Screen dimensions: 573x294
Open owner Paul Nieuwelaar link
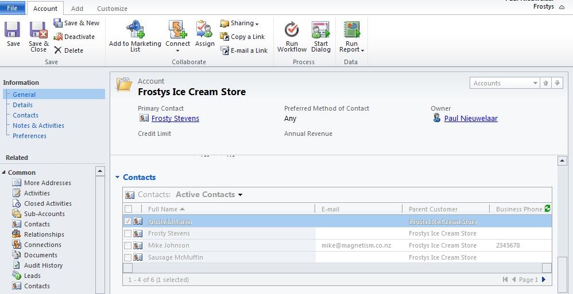click(x=470, y=119)
